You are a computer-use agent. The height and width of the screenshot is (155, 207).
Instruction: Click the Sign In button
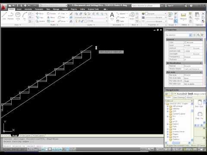click(x=169, y=6)
